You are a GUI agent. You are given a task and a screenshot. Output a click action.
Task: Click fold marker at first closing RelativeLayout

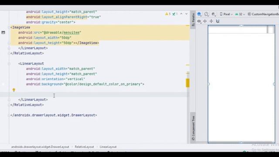pyautogui.click(x=9, y=53)
